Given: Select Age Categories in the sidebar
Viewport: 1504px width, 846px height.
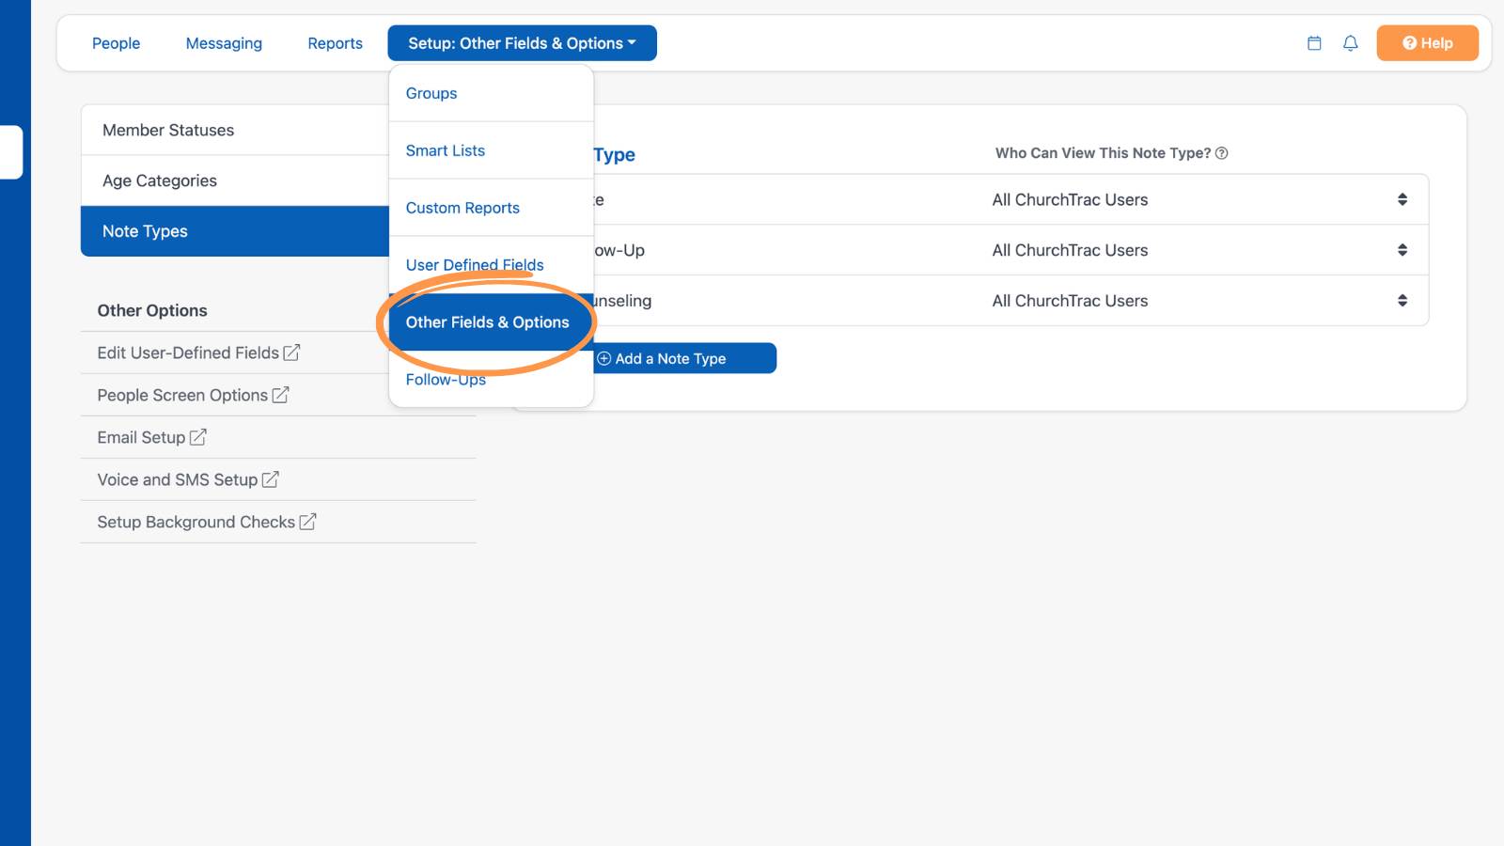Looking at the screenshot, I should tap(235, 180).
